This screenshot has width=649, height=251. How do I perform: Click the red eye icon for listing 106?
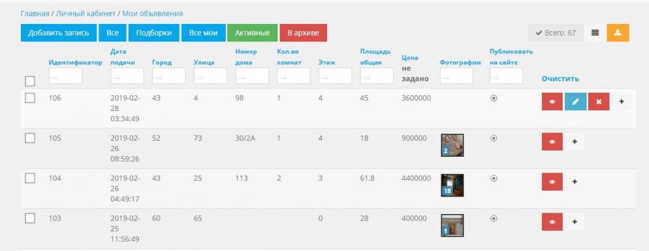552,101
